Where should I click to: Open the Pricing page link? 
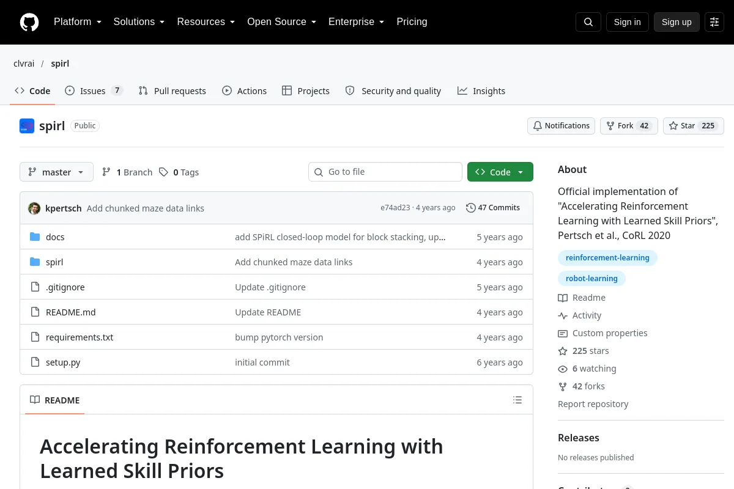click(x=412, y=22)
